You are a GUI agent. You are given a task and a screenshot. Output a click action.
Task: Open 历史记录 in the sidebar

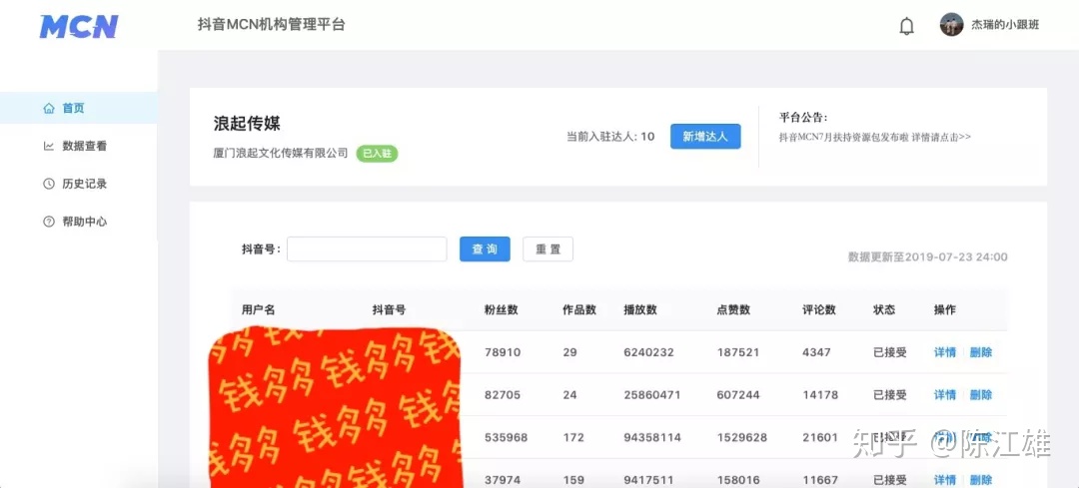[79, 184]
